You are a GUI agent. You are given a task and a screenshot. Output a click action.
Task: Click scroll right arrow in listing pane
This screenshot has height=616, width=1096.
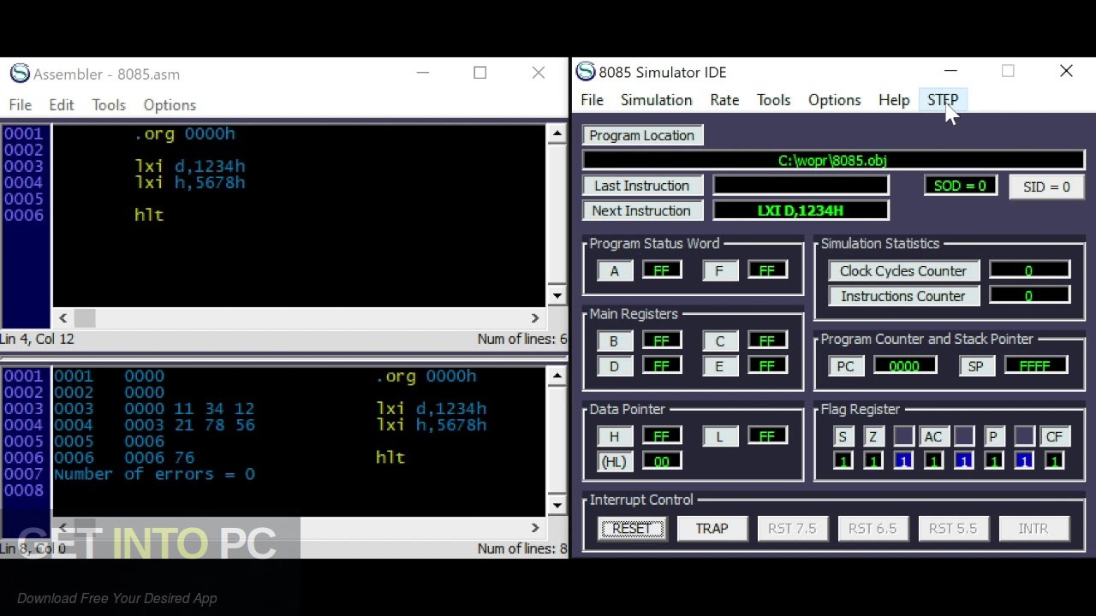pos(535,527)
